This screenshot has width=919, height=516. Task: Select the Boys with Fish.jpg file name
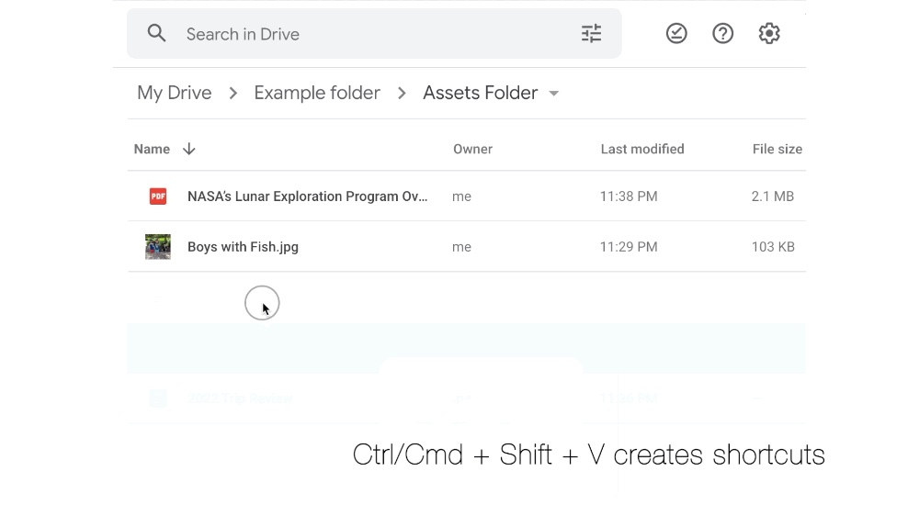[243, 247]
